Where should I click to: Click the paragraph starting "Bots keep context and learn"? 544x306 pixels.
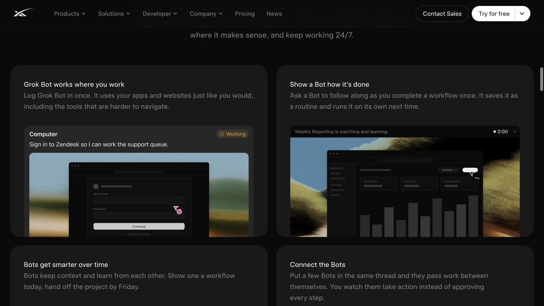[x=129, y=281]
